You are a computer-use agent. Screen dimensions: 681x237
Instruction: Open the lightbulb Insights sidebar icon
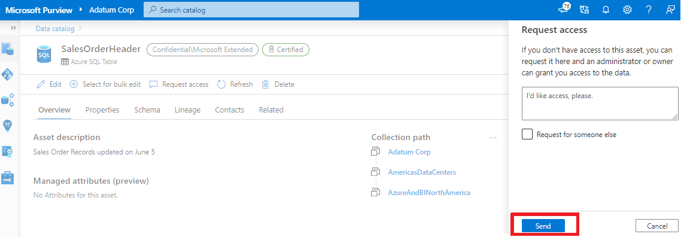coord(8,126)
